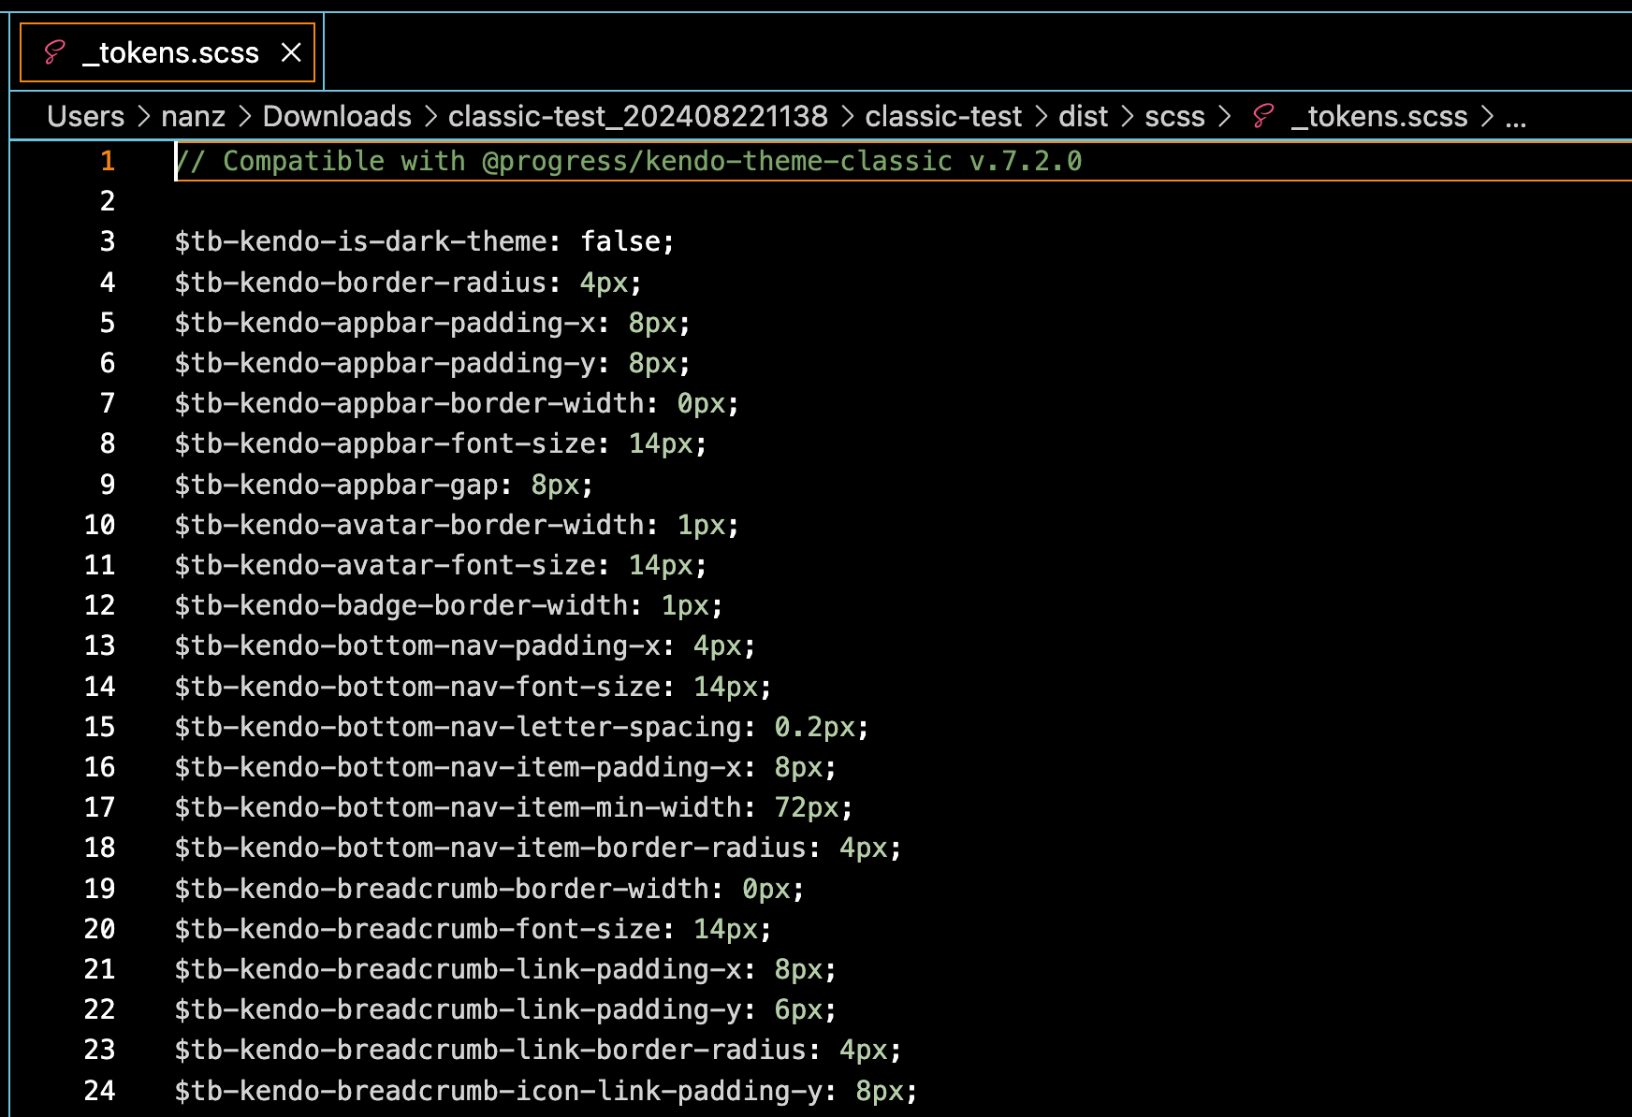Click the variable $tb-kendo-appbar-border-width
Screen dimensions: 1632x1117
(409, 403)
